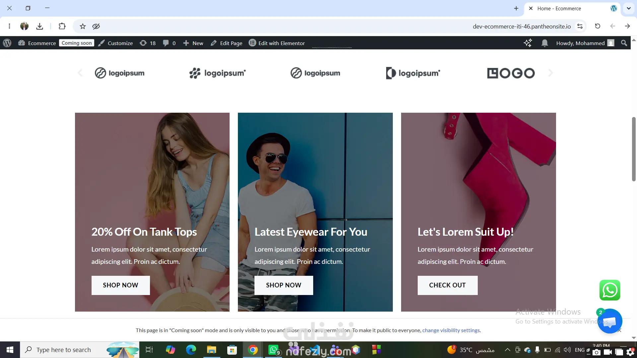Open the comments bubble in admin bar
This screenshot has height=358, width=637.
click(169, 43)
